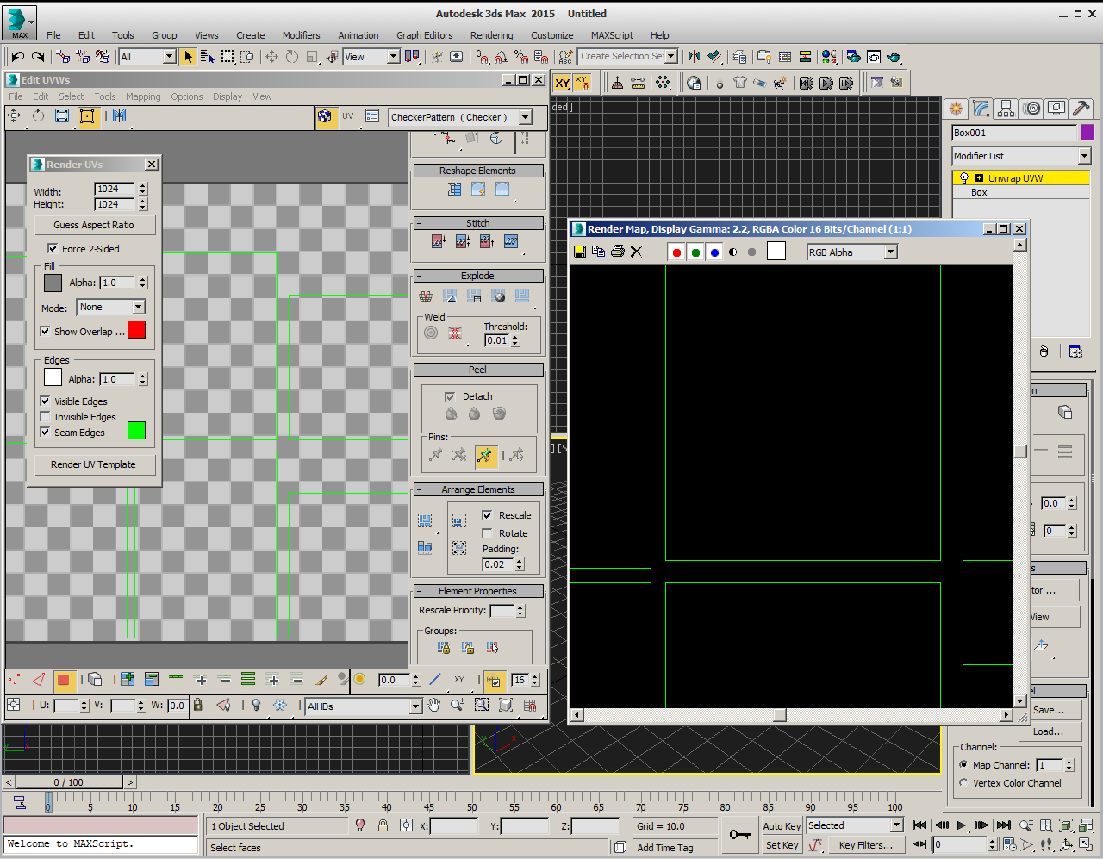Click the Undo arrow in main toolbar
Screen dimensions: 1103x859
tap(17, 57)
